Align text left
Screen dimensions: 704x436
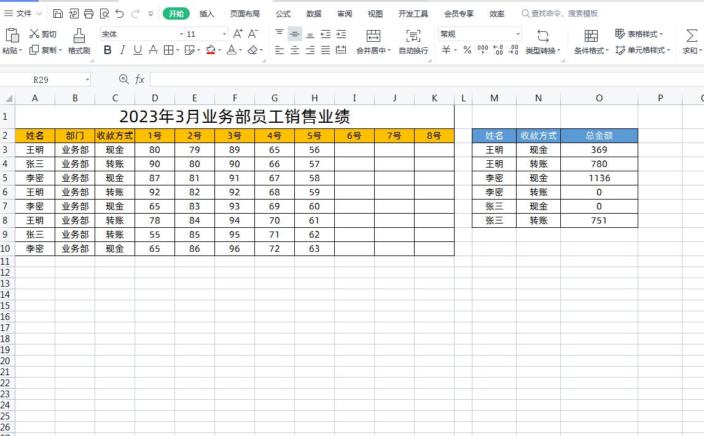(x=280, y=50)
